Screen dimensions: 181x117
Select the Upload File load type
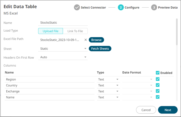[x=51, y=31]
